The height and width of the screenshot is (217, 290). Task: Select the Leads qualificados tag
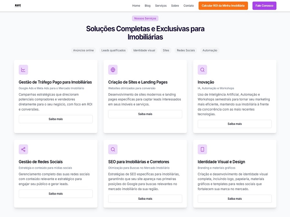(113, 50)
